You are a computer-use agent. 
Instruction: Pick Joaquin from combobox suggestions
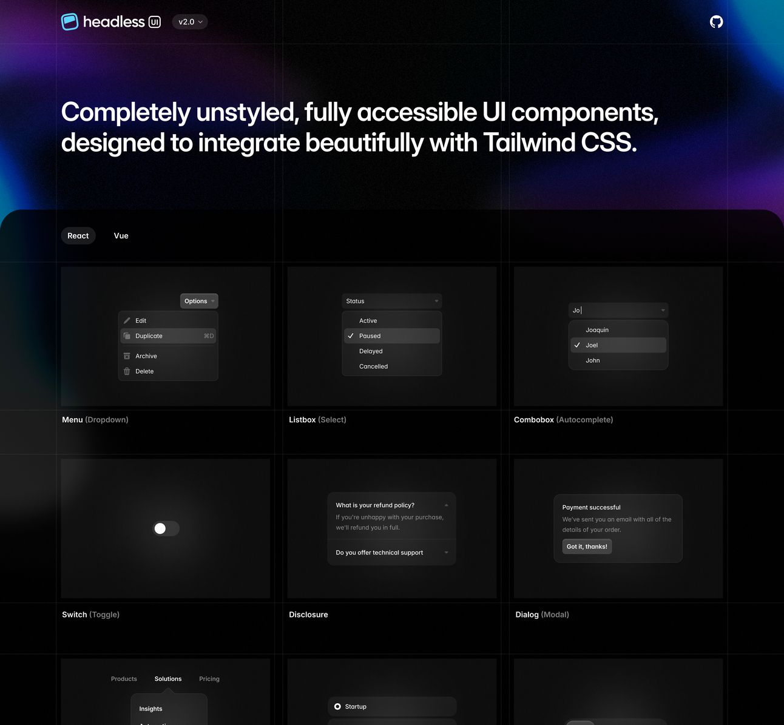click(618, 329)
